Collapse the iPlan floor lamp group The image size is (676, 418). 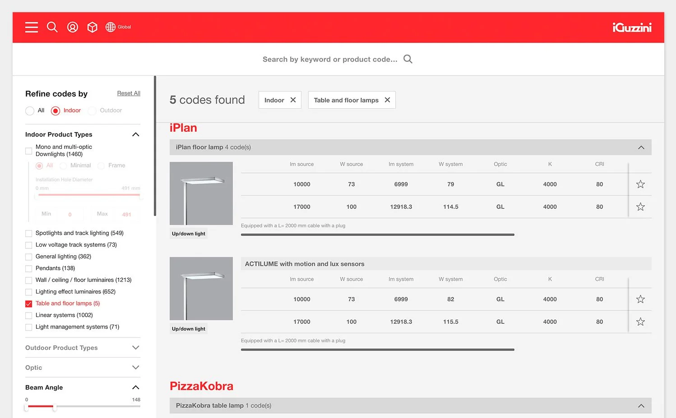(641, 147)
